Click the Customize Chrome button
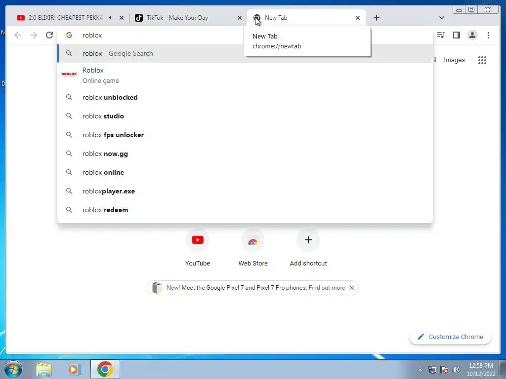The image size is (506, 379). (x=450, y=337)
